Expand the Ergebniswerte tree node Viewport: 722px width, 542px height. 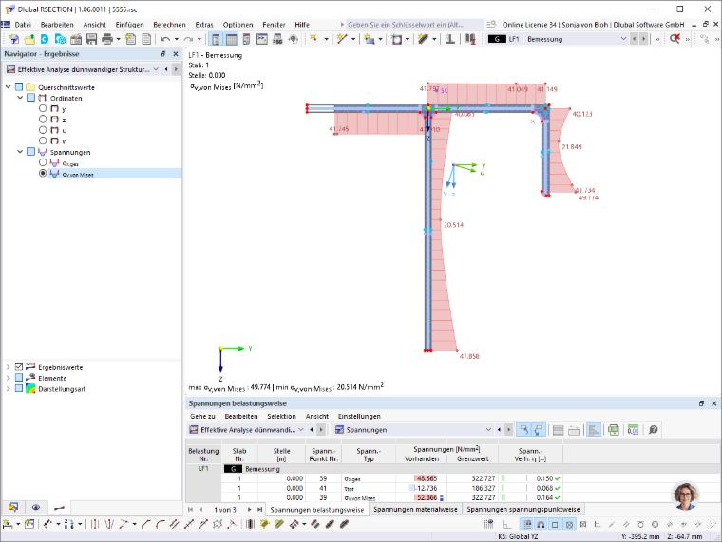point(8,367)
